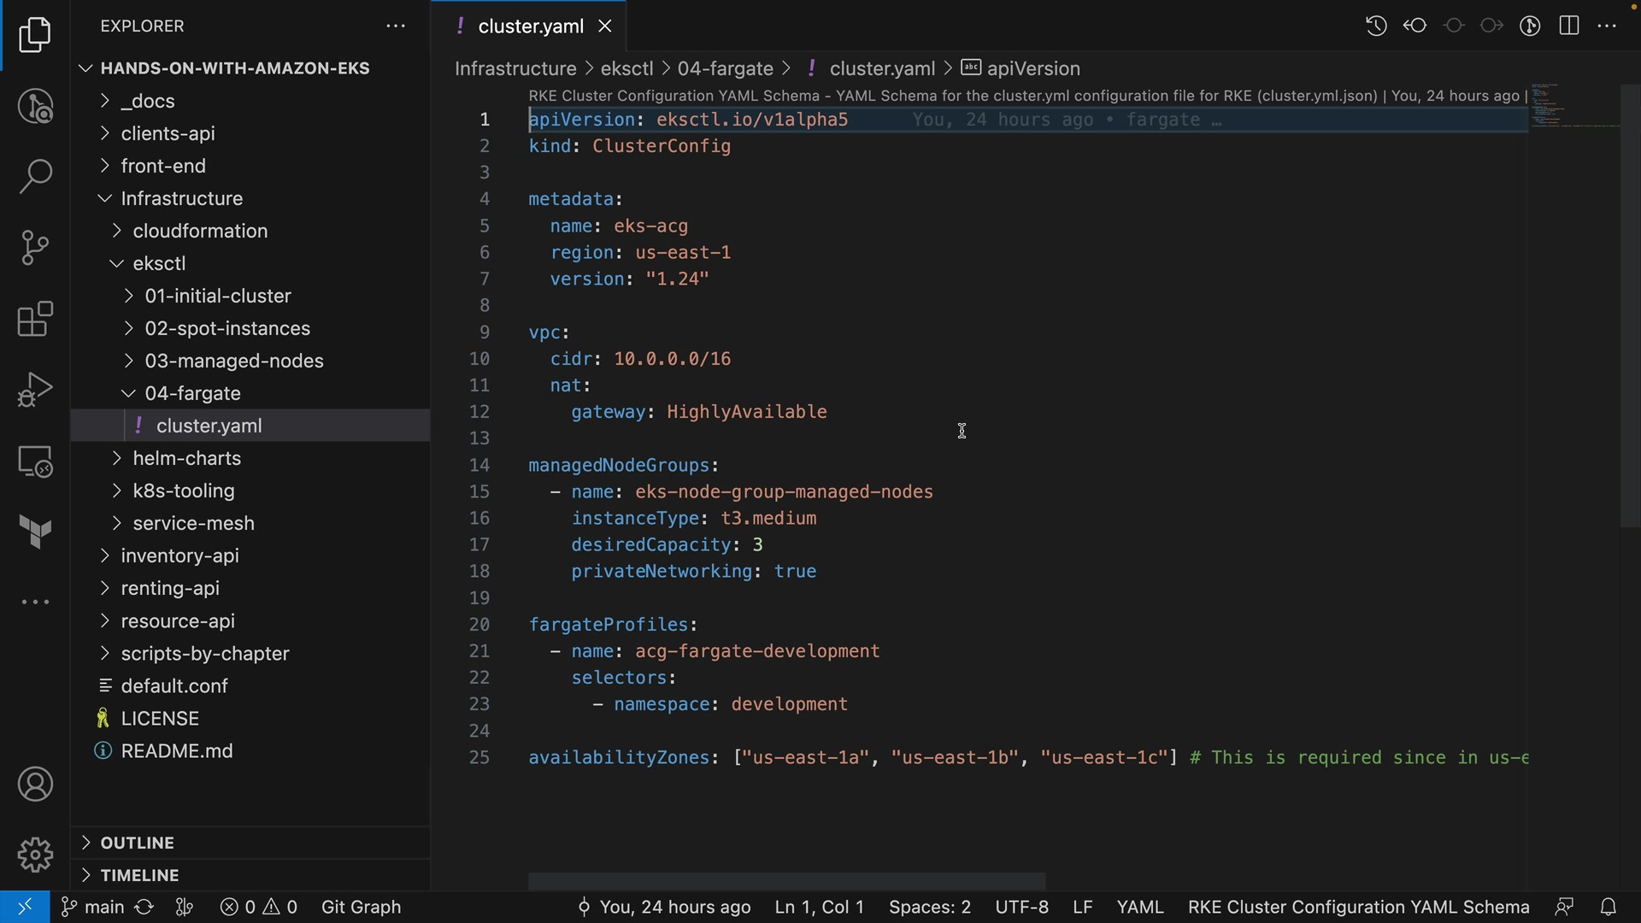Open the Source Control view

point(35,248)
